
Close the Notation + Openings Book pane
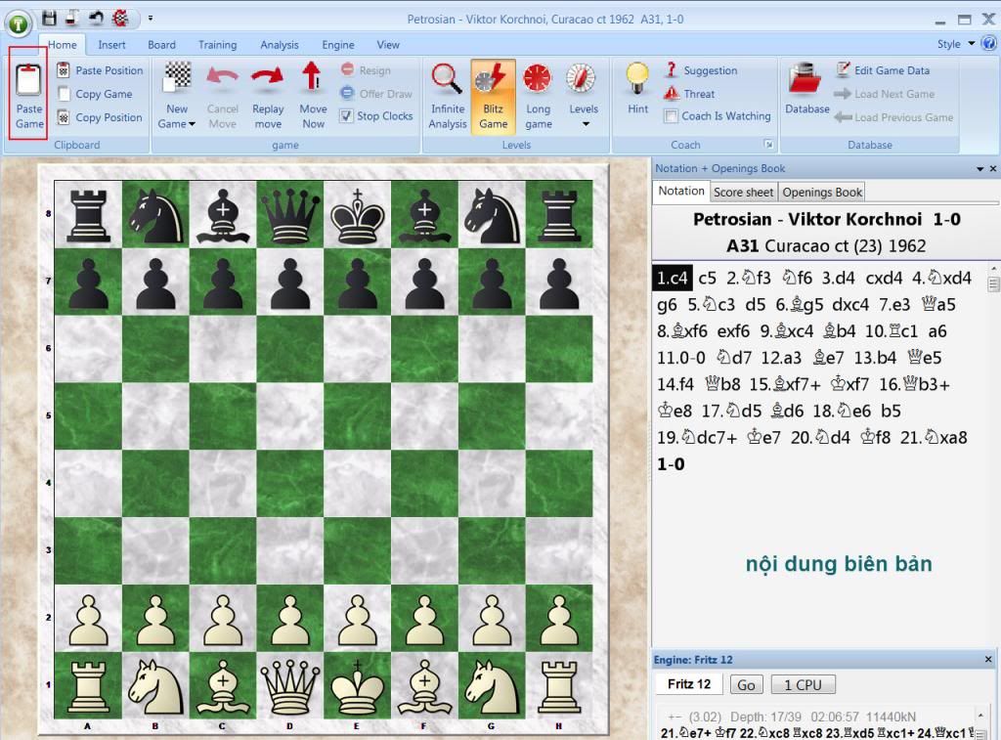tap(993, 168)
